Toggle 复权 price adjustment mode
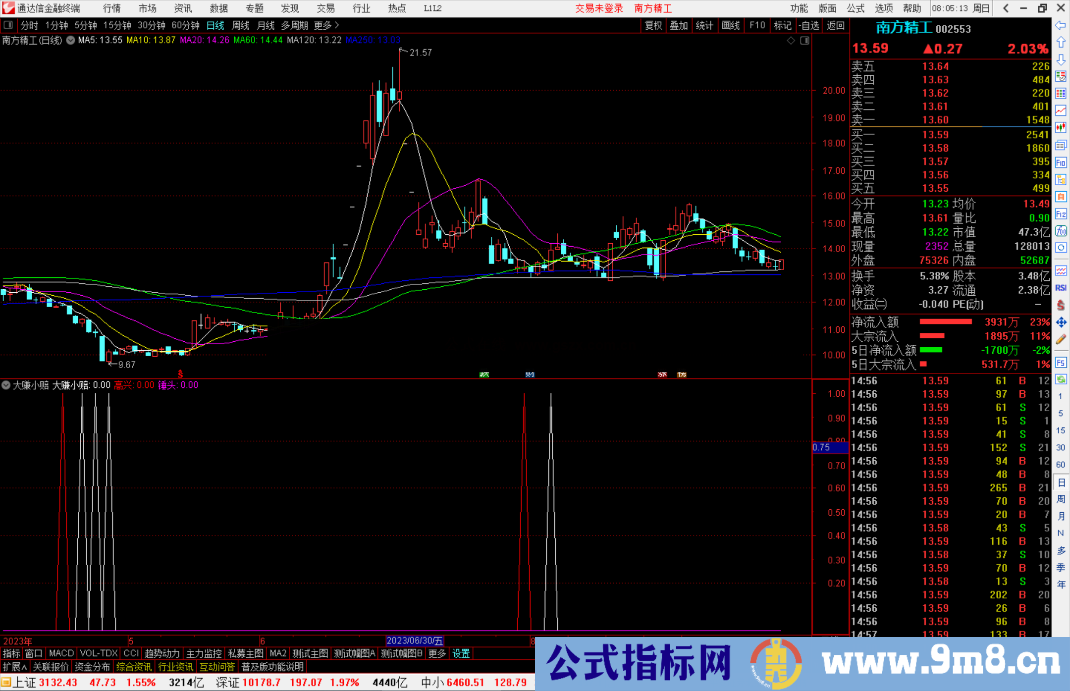Screen dimensions: 1070x691 coord(652,25)
